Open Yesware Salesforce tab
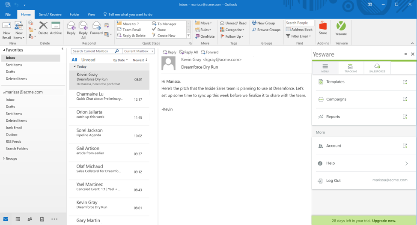 [377, 68]
